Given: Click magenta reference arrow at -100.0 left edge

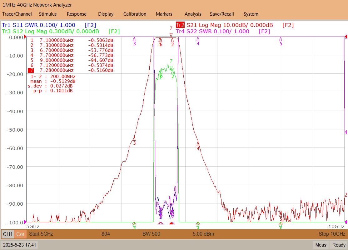Looking at the screenshot, I should [x=25, y=222].
